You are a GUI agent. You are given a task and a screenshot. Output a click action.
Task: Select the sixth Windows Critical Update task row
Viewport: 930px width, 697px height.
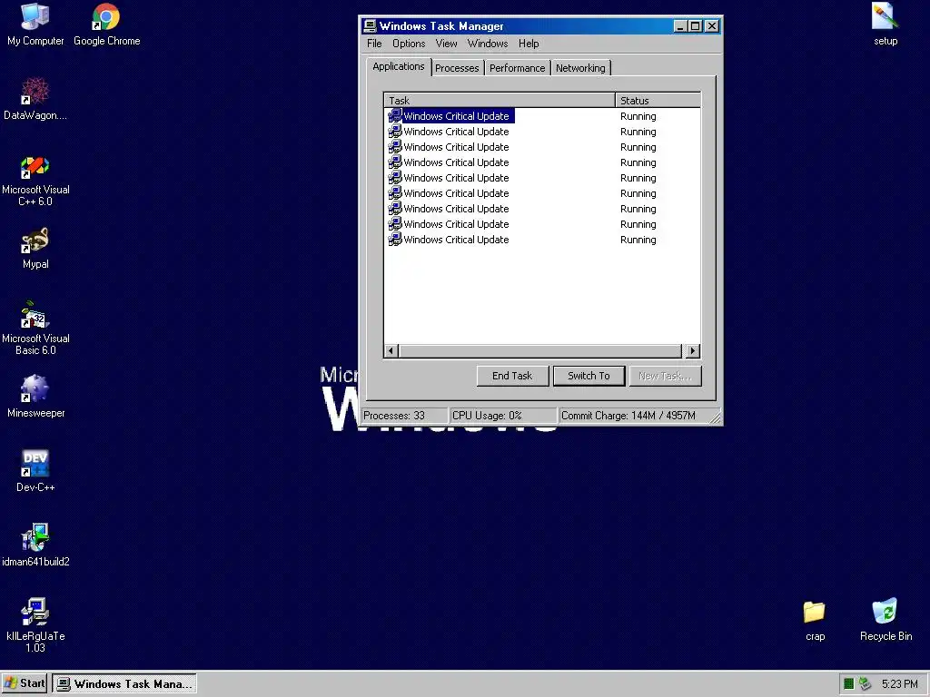point(542,193)
